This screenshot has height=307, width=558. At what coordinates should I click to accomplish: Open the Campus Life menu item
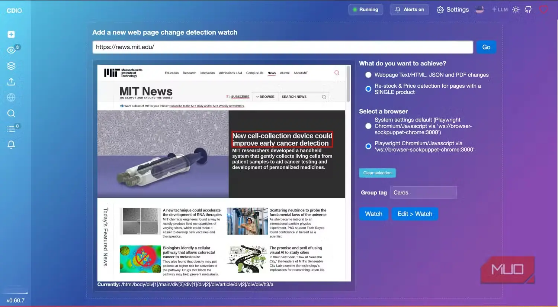[254, 73]
